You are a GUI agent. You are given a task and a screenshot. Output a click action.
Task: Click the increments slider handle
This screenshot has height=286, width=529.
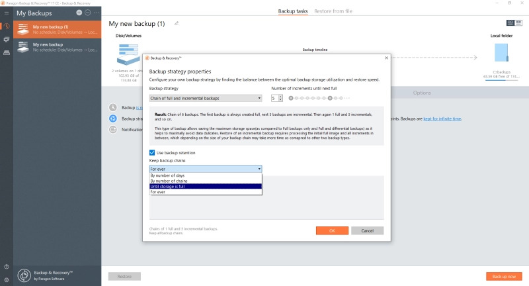330,98
